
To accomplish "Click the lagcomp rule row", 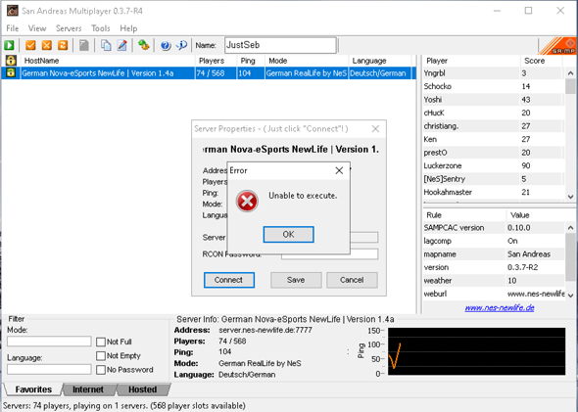I will click(494, 241).
